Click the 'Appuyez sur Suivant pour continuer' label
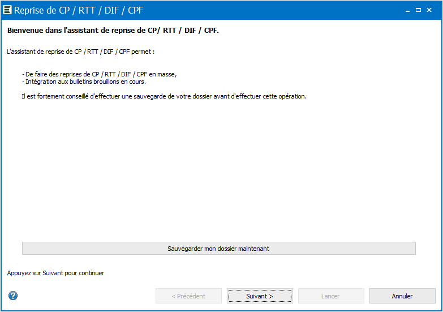This screenshot has height=312, width=443. click(x=55, y=273)
